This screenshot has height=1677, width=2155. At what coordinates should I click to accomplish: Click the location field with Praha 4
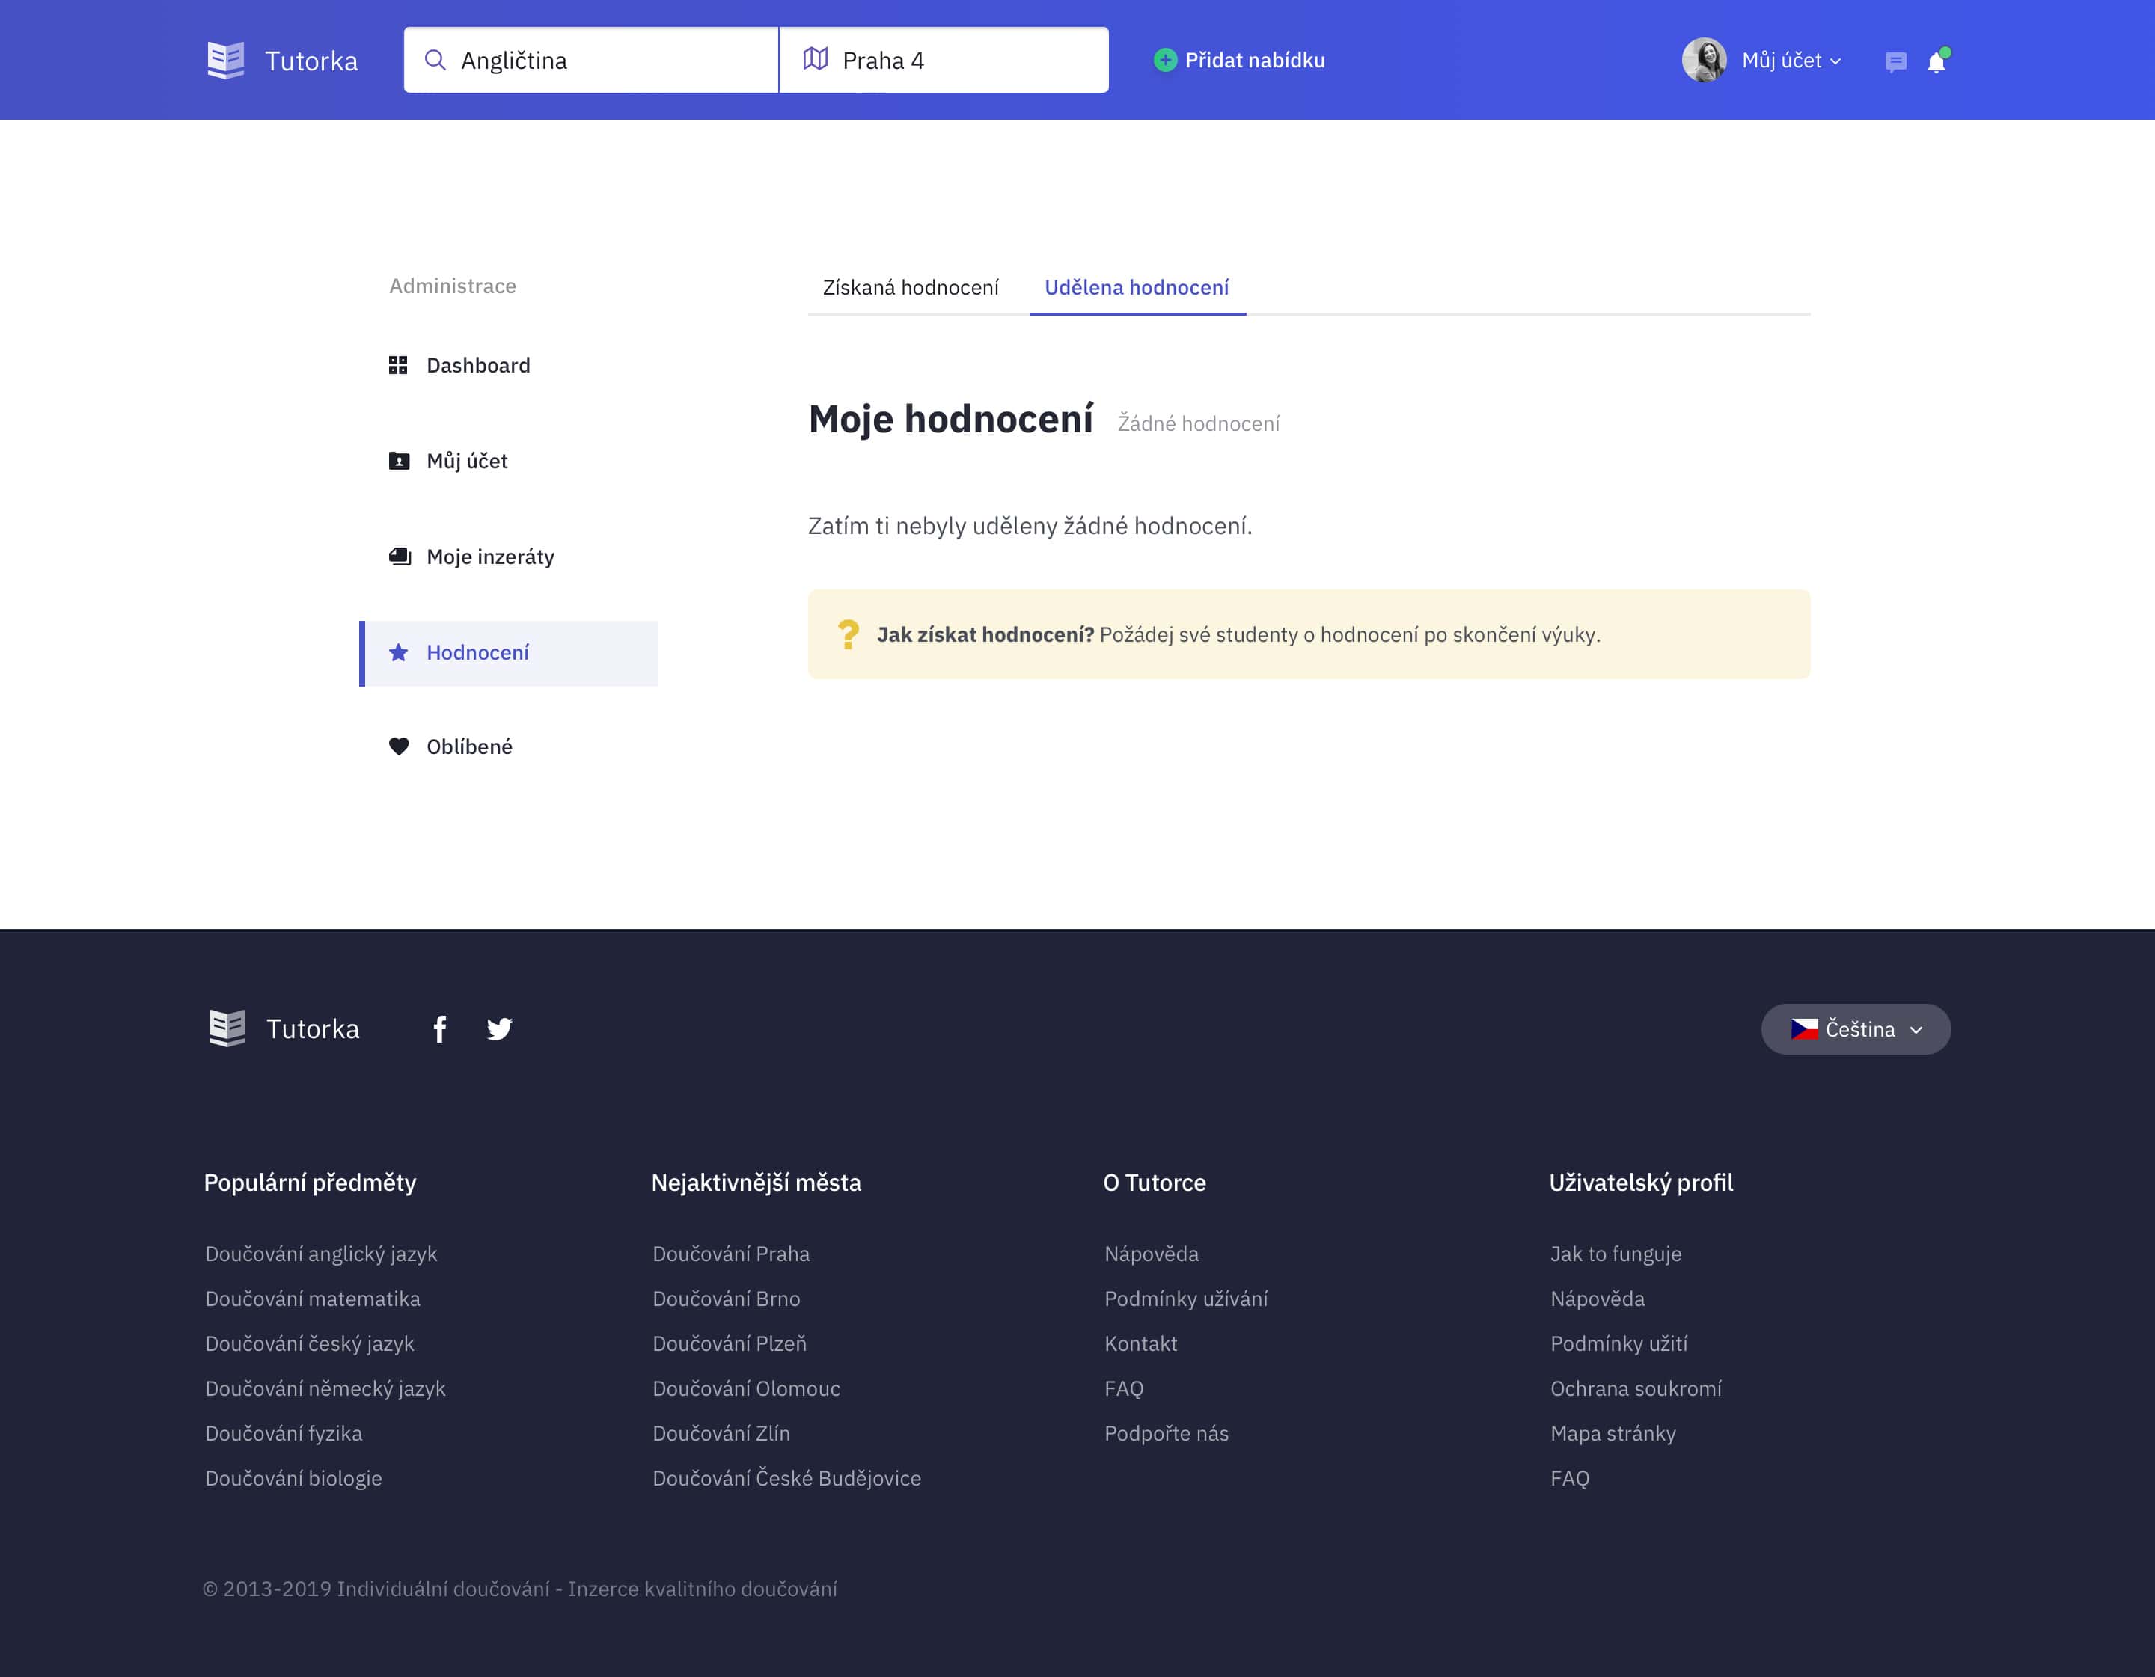click(944, 60)
